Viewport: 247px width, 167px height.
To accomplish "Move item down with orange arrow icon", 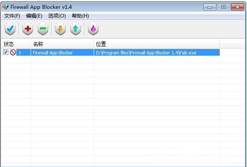I will [60, 29].
